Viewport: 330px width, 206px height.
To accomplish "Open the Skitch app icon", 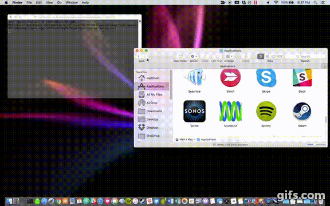I will pyautogui.click(x=230, y=78).
